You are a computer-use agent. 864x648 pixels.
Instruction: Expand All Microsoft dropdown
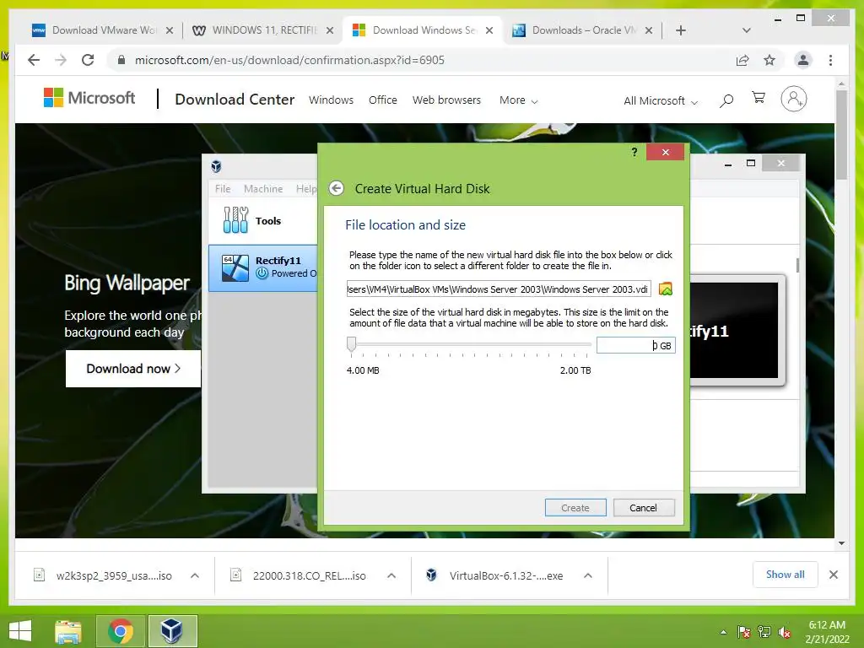click(660, 101)
